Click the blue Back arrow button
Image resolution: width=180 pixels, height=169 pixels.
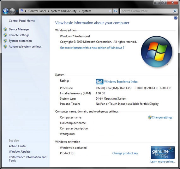tap(5, 11)
